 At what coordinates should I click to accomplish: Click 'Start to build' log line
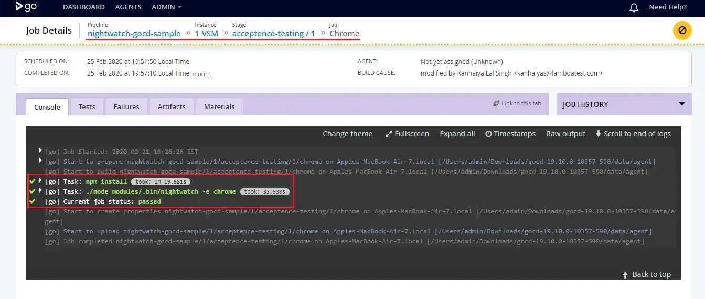346,172
